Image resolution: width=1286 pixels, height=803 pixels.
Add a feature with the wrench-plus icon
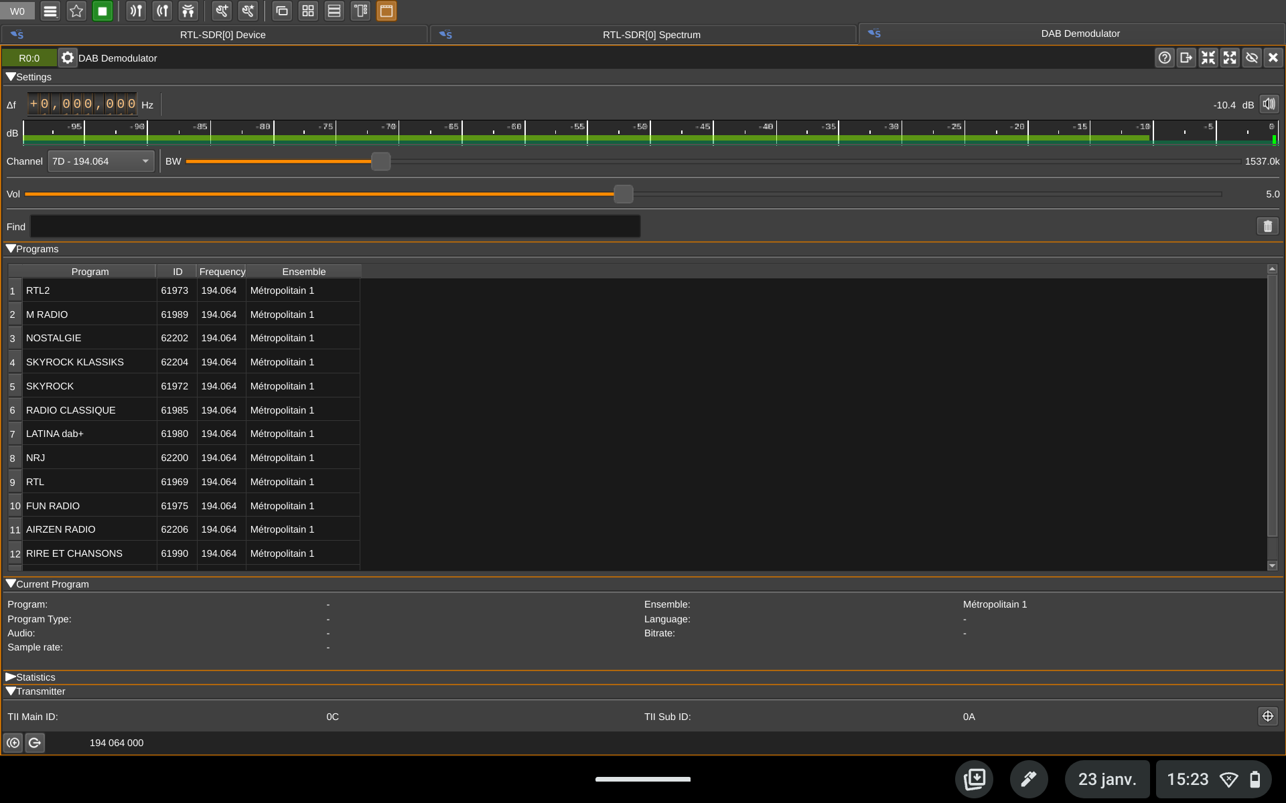tap(222, 11)
